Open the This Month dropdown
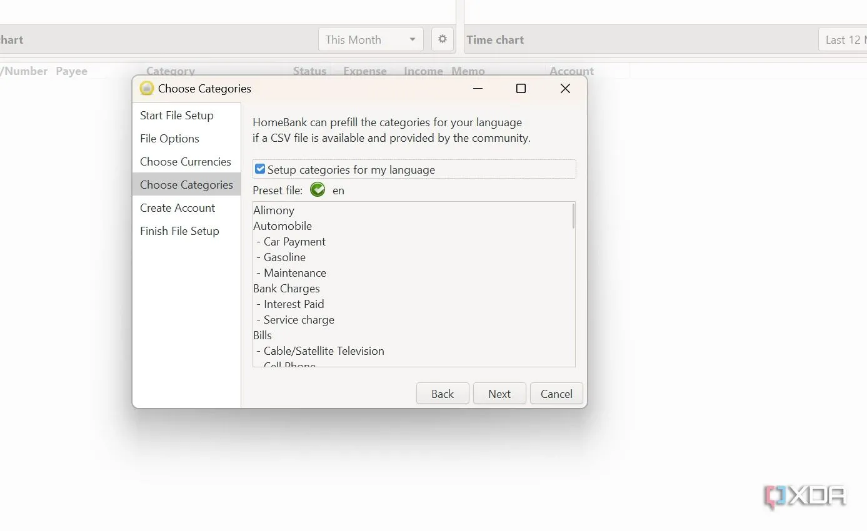867x531 pixels. click(370, 39)
